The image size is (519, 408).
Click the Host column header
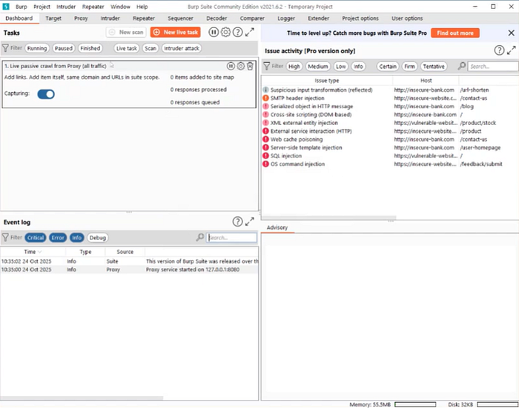pyautogui.click(x=426, y=81)
